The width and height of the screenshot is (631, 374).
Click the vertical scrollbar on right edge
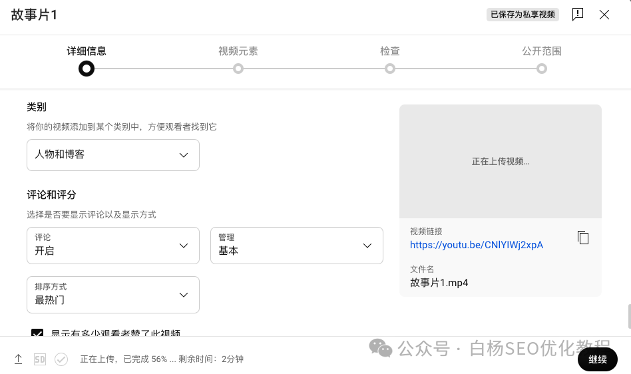click(x=630, y=317)
